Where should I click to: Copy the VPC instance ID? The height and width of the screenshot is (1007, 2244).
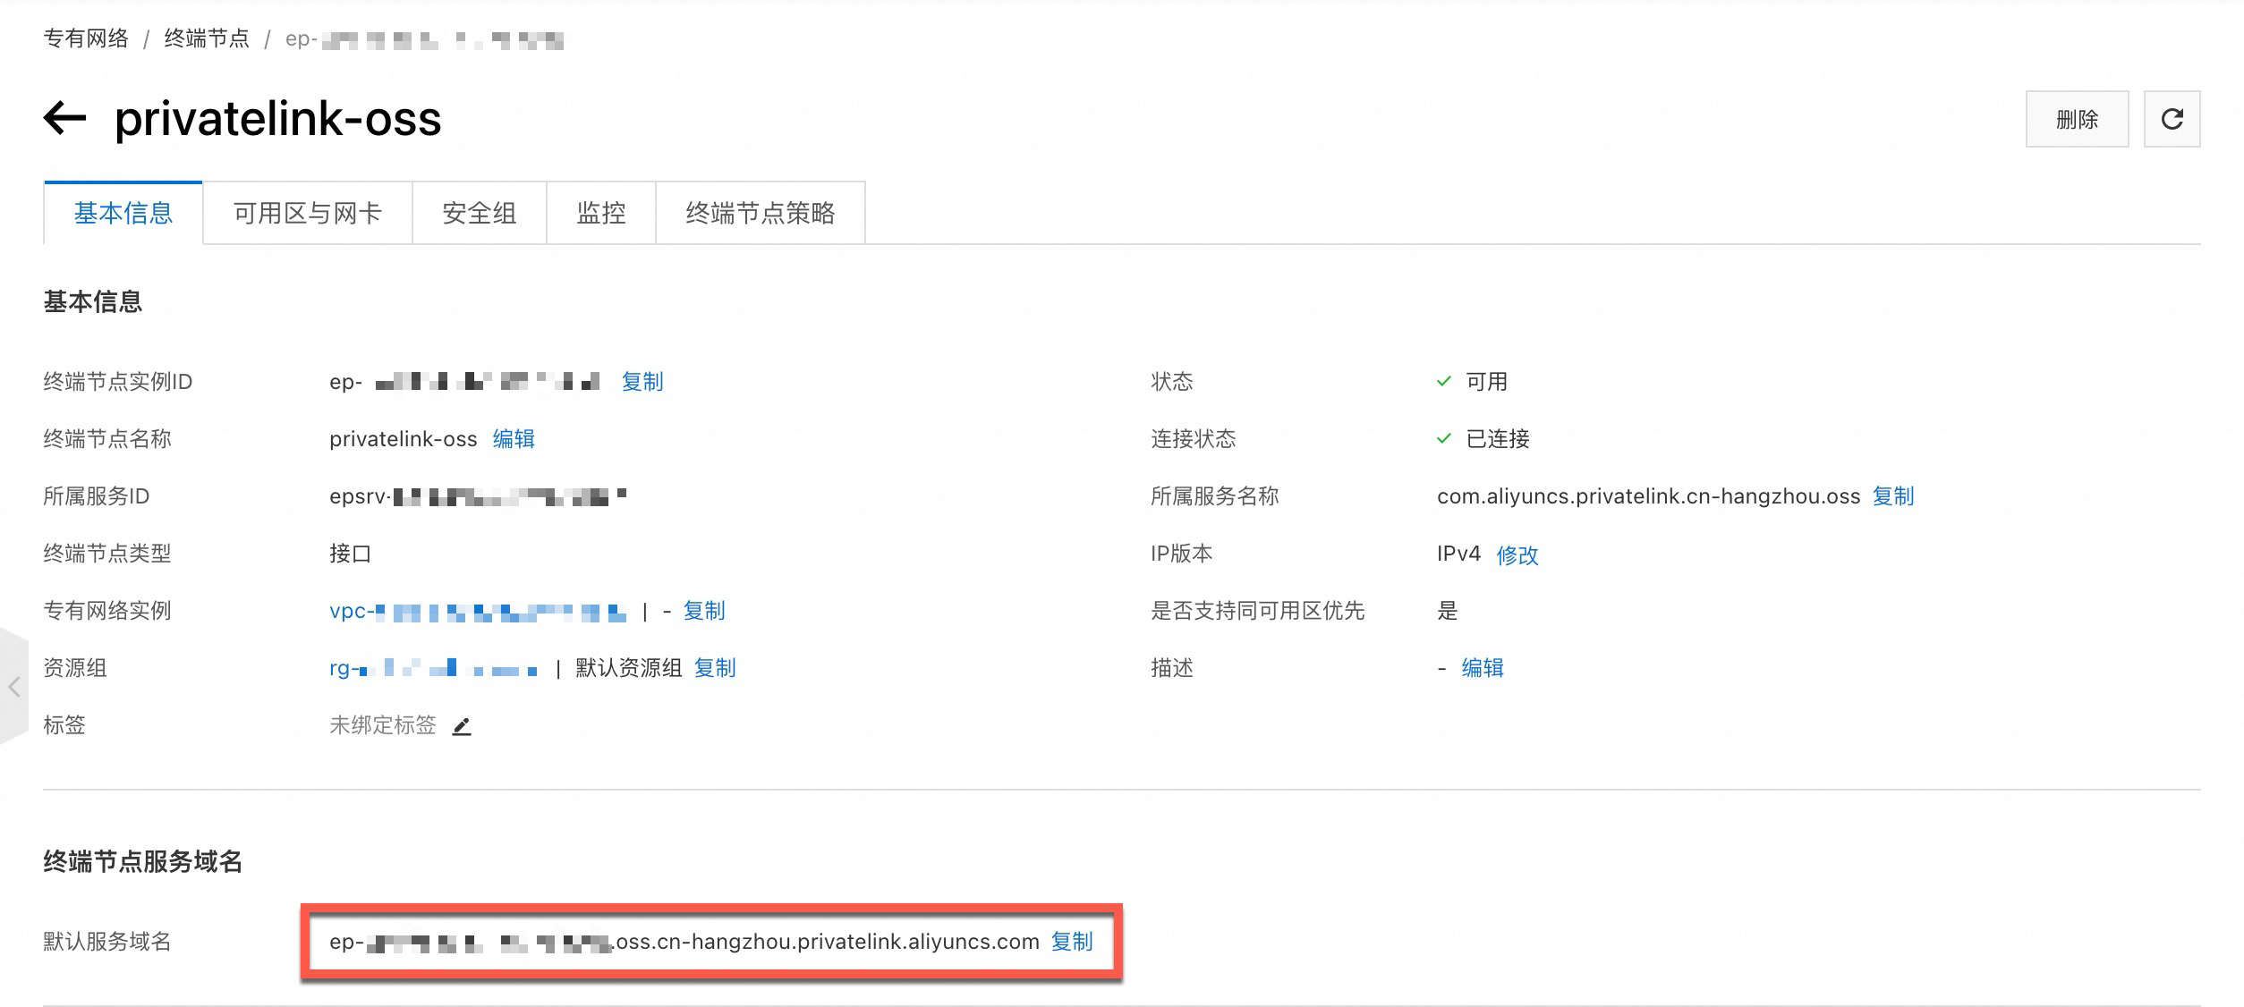coord(703,611)
